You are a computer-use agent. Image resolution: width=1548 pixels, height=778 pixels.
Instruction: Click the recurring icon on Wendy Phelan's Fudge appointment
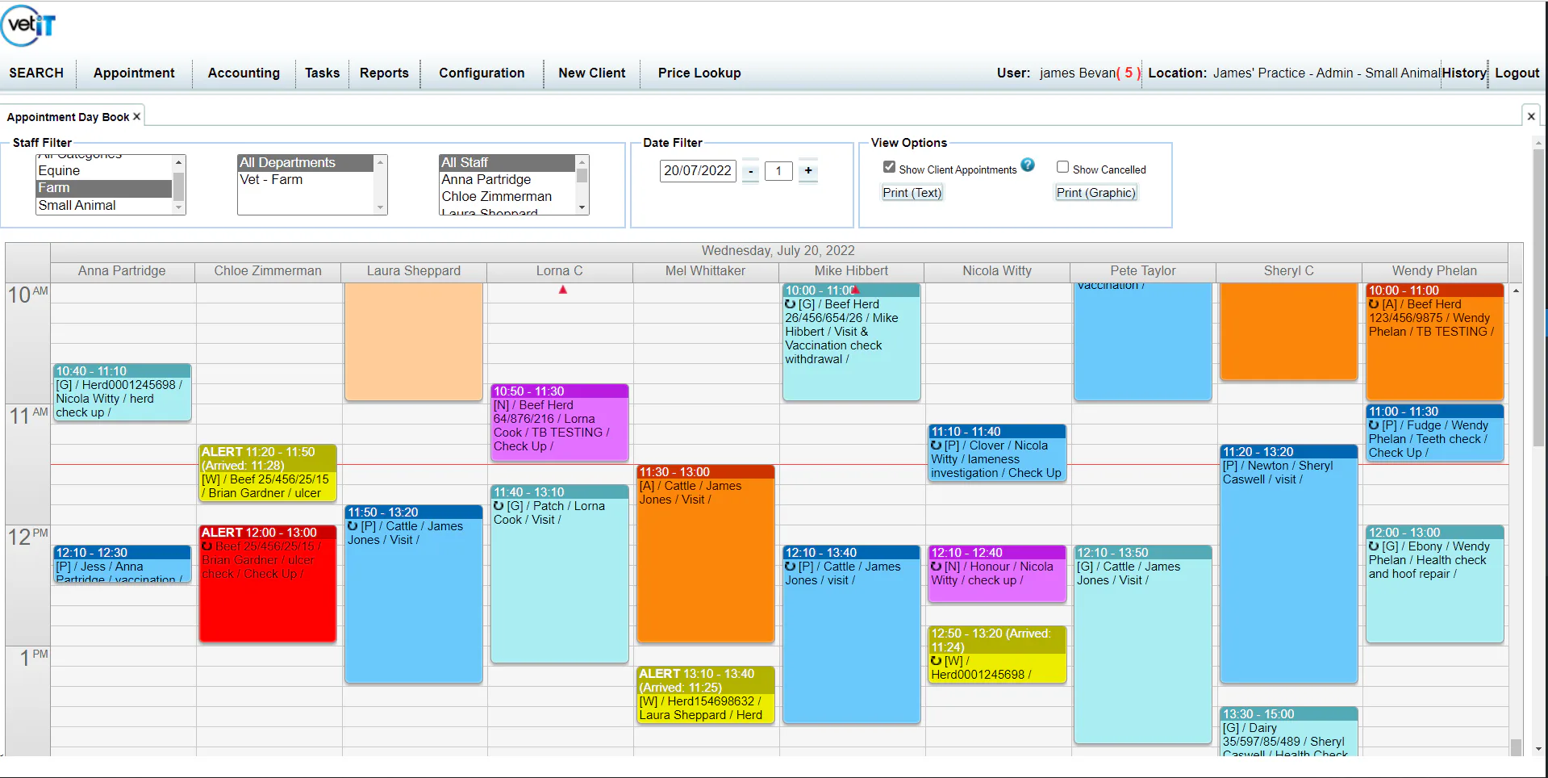(x=1374, y=425)
